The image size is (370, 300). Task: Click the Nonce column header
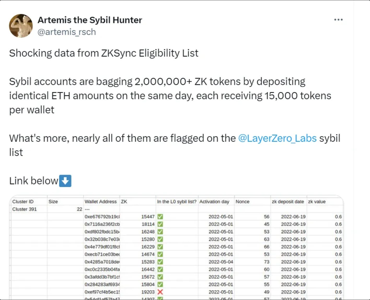tap(242, 202)
